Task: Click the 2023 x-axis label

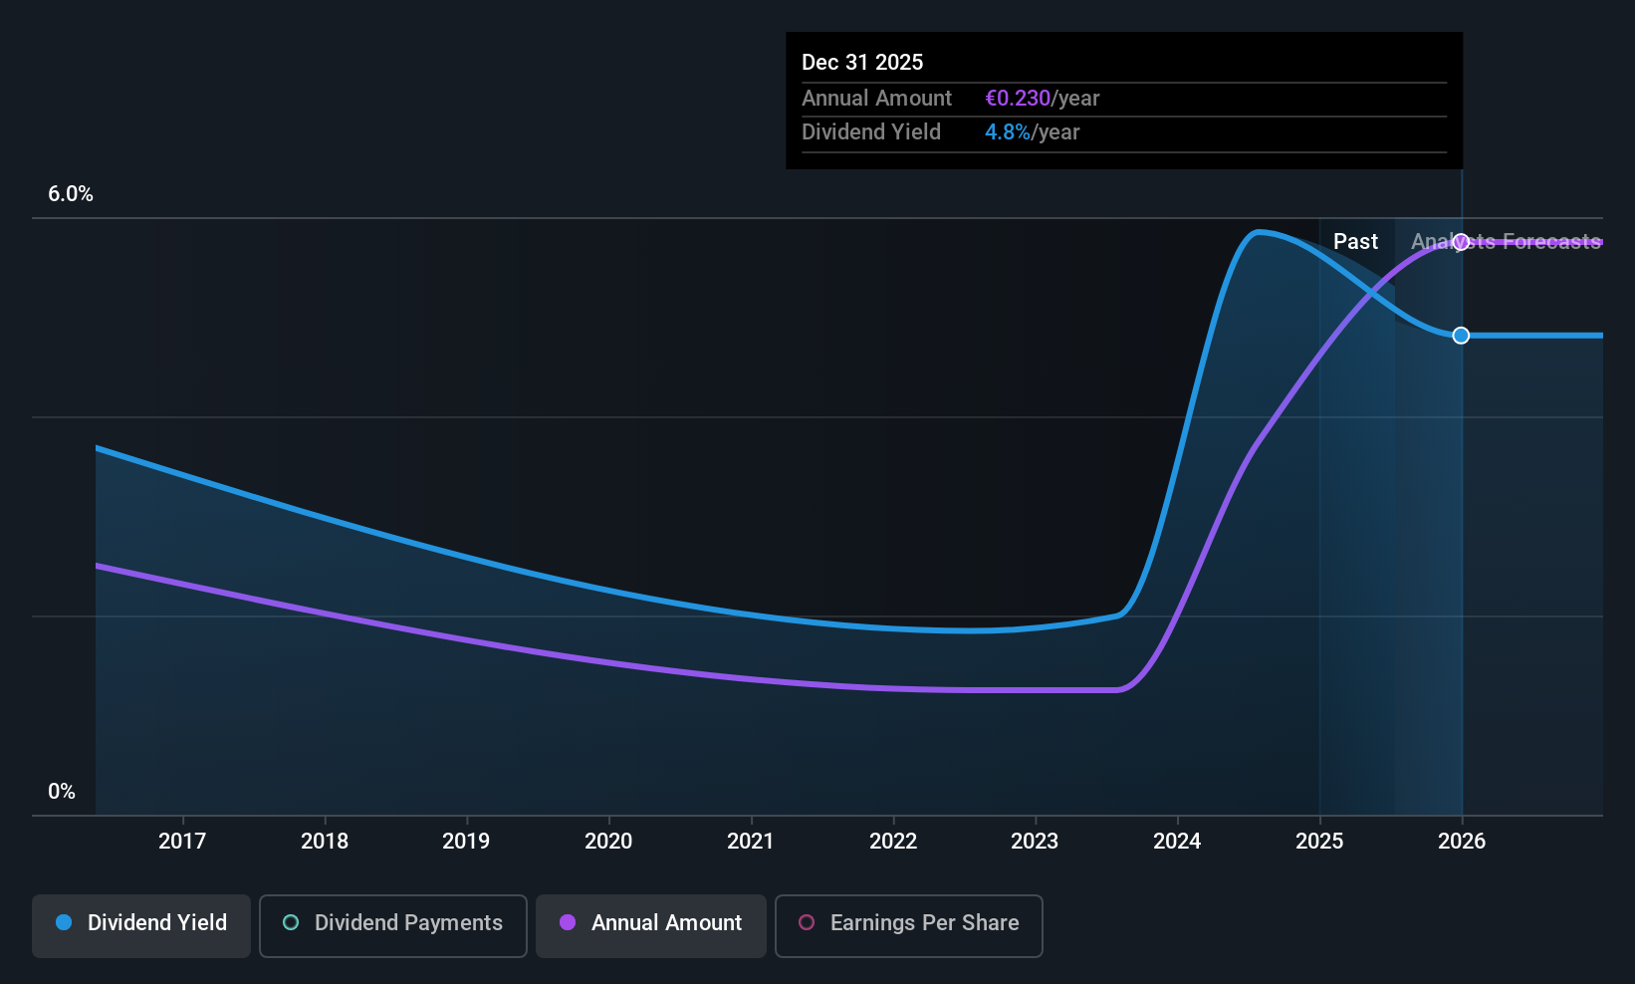Action: coord(1035,842)
